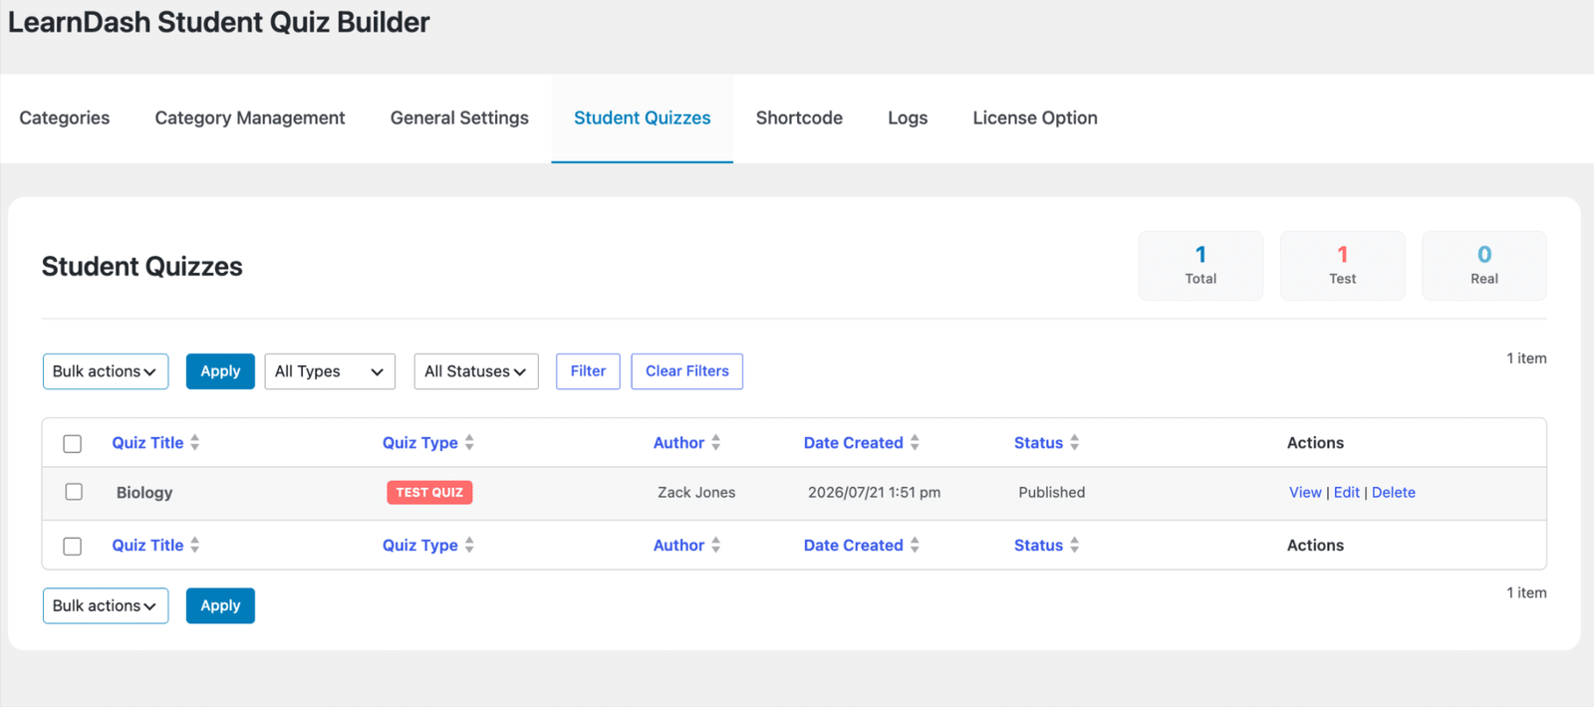Open License Option tab
Image resolution: width=1594 pixels, height=707 pixels.
coord(1035,118)
